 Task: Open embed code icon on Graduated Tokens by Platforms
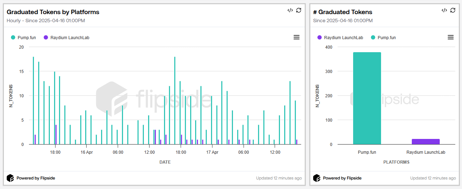tap(290, 10)
